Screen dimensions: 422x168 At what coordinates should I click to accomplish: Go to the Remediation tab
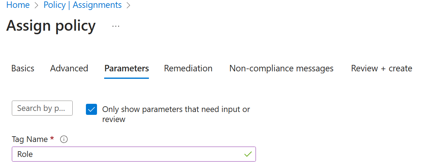tap(188, 68)
